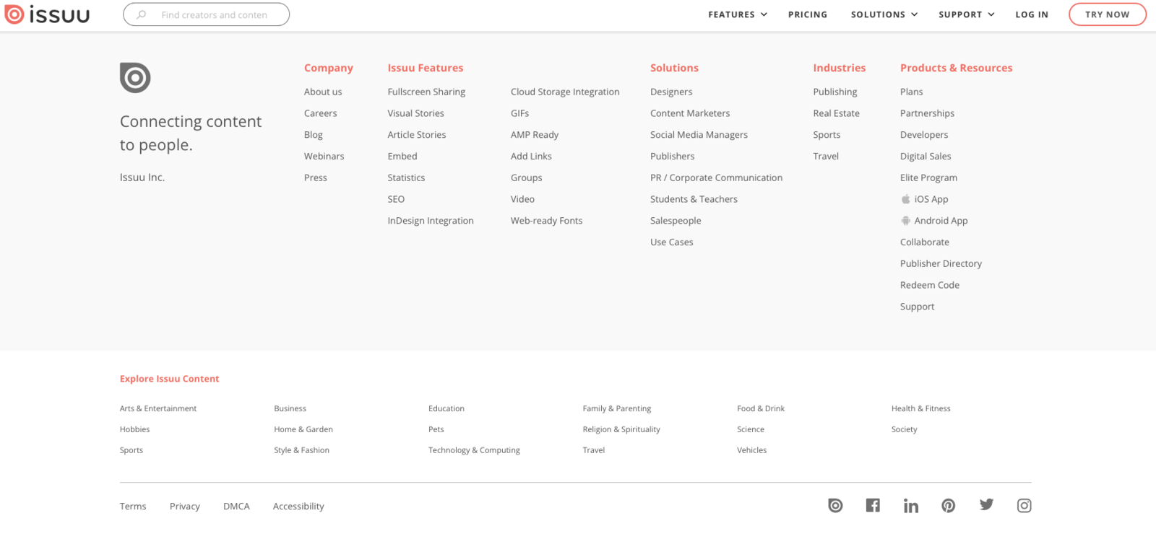The height and width of the screenshot is (557, 1156).
Task: Go to the Careers page
Action: click(321, 113)
